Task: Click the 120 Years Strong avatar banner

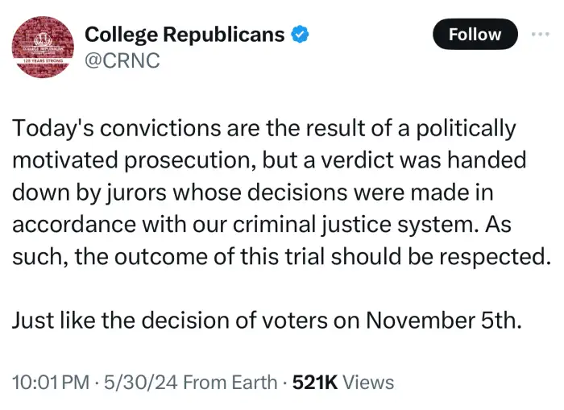Action: 43,60
